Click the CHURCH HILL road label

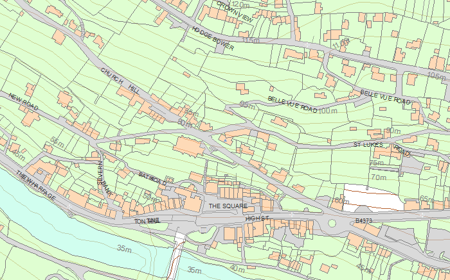tap(120, 81)
